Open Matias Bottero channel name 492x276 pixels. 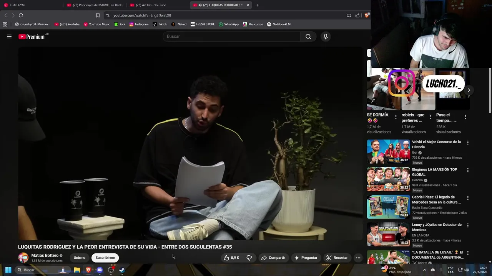(x=45, y=255)
